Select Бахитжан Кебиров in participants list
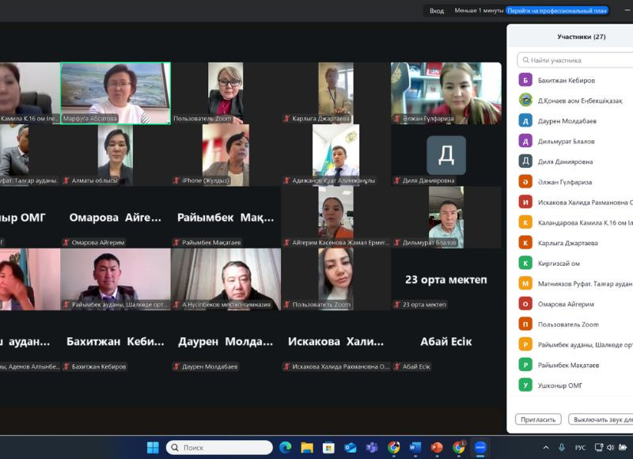This screenshot has height=459, width=633. tap(566, 80)
